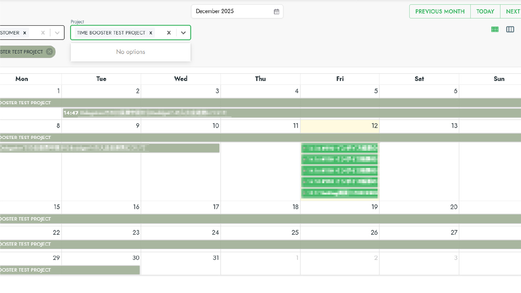Remove the TIME BOOSTER TEST PROJECT tag
The width and height of the screenshot is (521, 293).
151,33
